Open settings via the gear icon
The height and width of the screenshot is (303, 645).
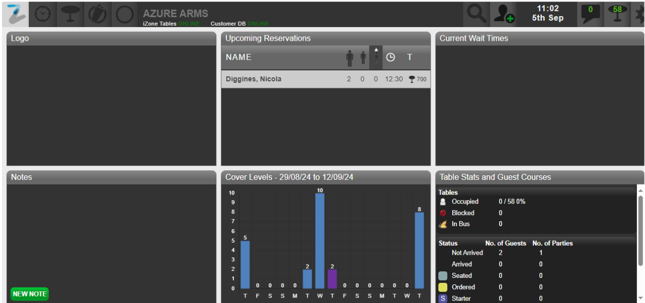(639, 14)
